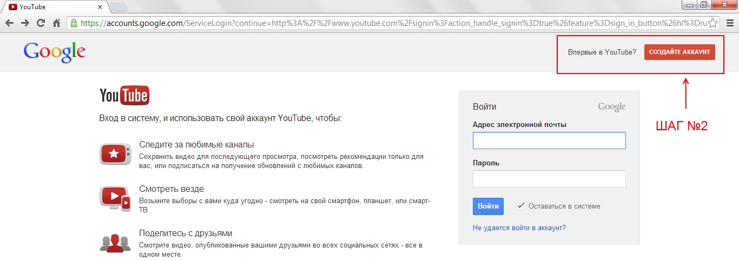This screenshot has width=739, height=261.
Task: Click the green padlock security icon
Action: (74, 23)
